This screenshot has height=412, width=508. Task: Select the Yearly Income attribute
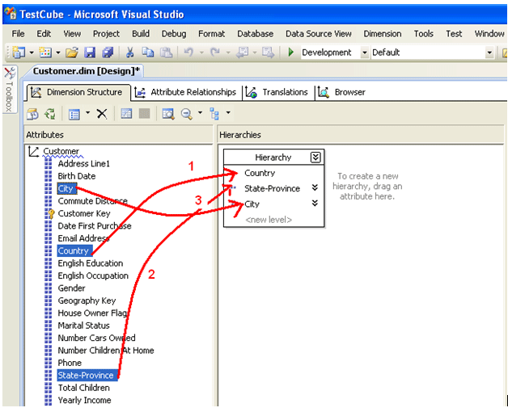pyautogui.click(x=84, y=401)
